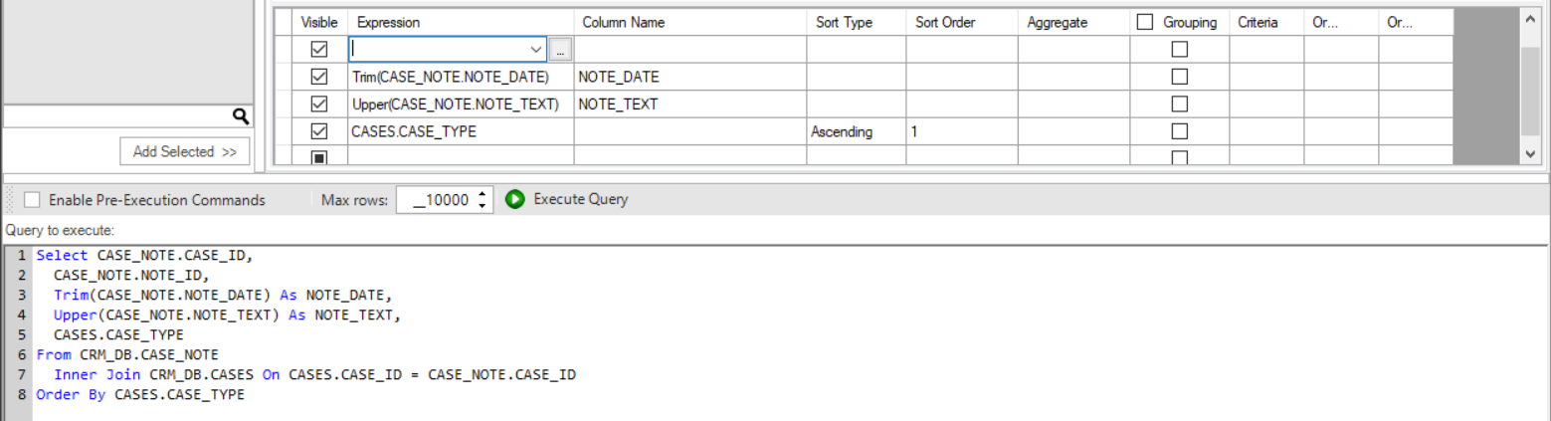Click into the search text field

[x=117, y=117]
